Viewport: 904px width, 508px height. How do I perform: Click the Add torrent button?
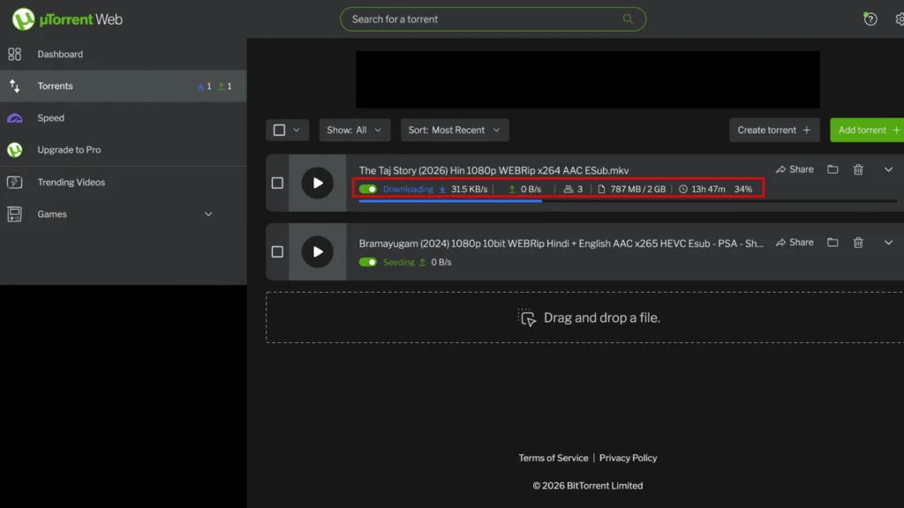pyautogui.click(x=867, y=131)
